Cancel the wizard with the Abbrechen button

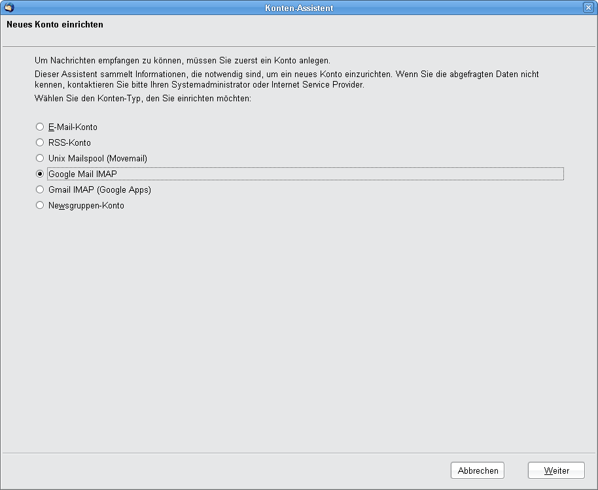pyautogui.click(x=478, y=470)
